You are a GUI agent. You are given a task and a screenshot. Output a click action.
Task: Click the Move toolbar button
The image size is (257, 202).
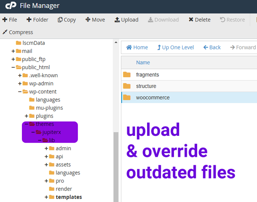click(x=95, y=20)
